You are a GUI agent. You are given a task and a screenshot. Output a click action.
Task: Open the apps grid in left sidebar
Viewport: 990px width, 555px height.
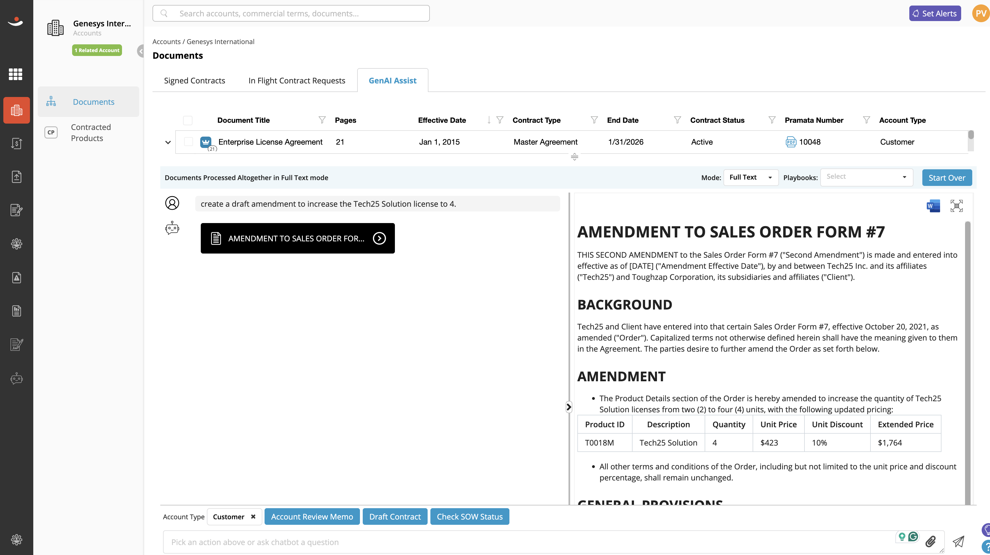pos(16,74)
